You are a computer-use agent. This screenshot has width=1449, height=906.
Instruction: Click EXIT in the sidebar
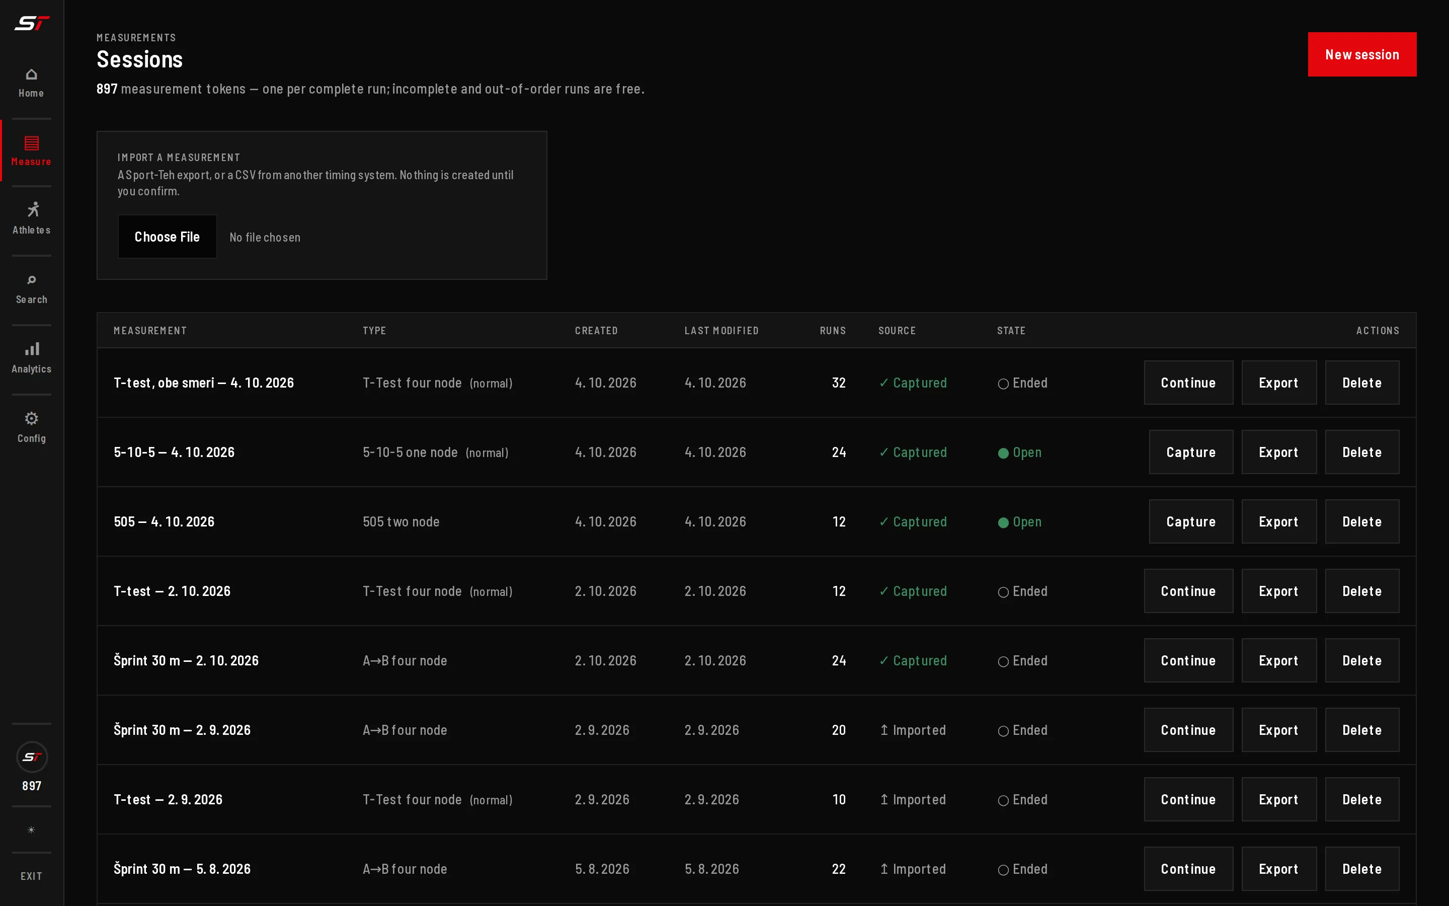(32, 876)
